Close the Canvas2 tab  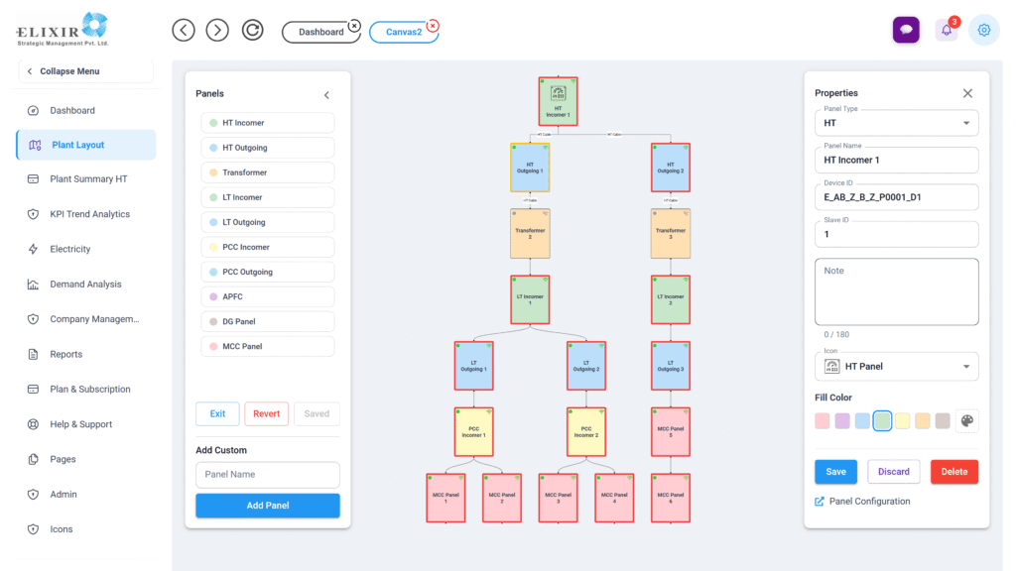(x=433, y=25)
